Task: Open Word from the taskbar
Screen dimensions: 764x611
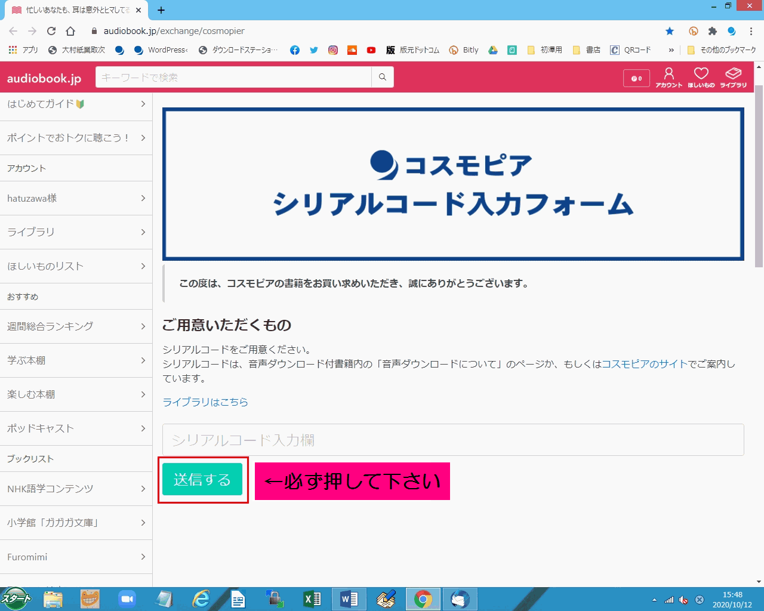Action: click(x=349, y=599)
